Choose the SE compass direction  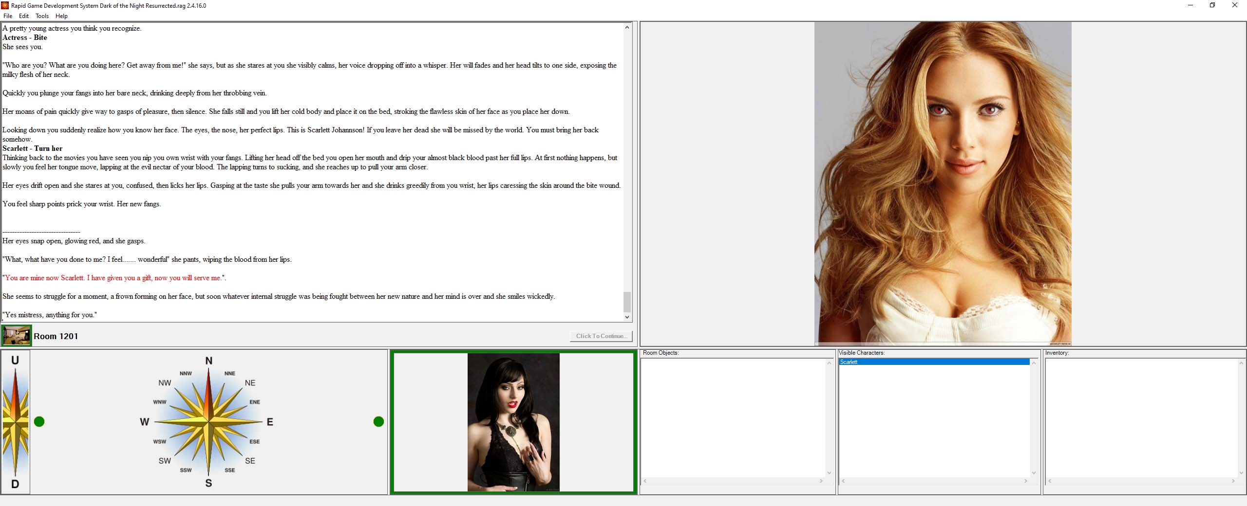coord(250,461)
